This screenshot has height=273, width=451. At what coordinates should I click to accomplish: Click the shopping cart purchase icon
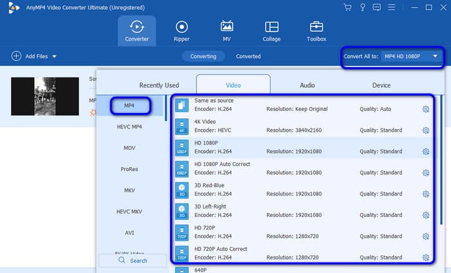tap(347, 7)
